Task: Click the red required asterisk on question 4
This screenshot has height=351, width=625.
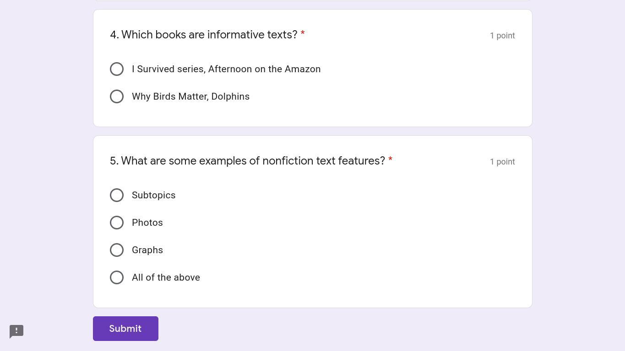Action: [x=303, y=34]
